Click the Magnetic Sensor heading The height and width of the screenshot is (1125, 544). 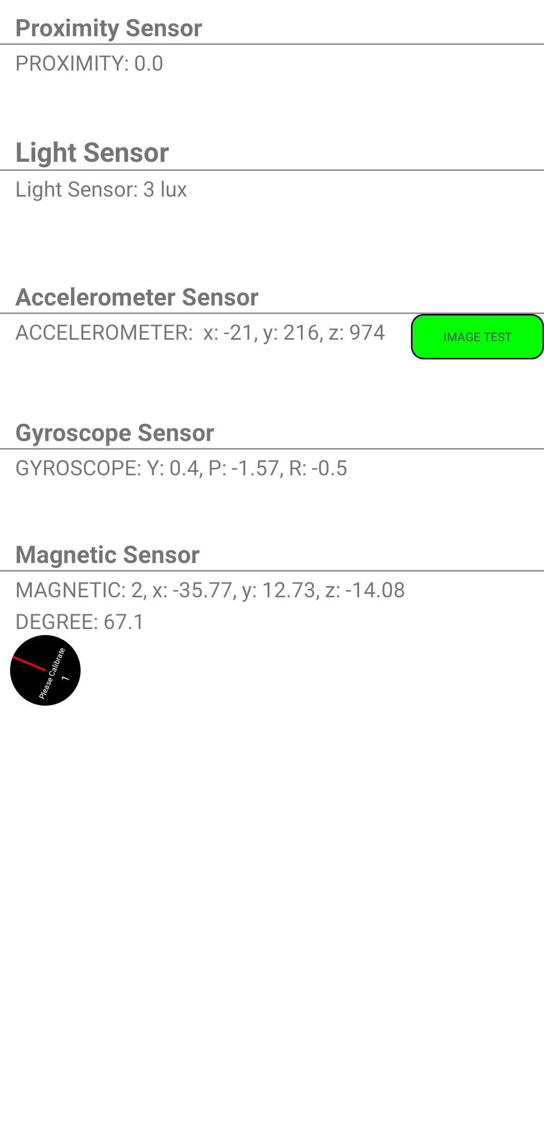(107, 554)
